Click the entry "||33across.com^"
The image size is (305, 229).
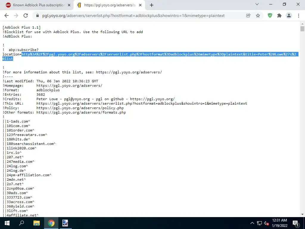pyautogui.click(x=18, y=202)
